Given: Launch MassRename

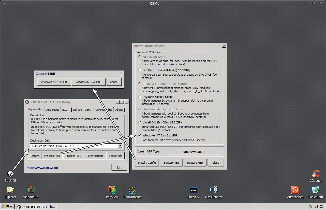Looking at the screenshot, I should point(214,190).
